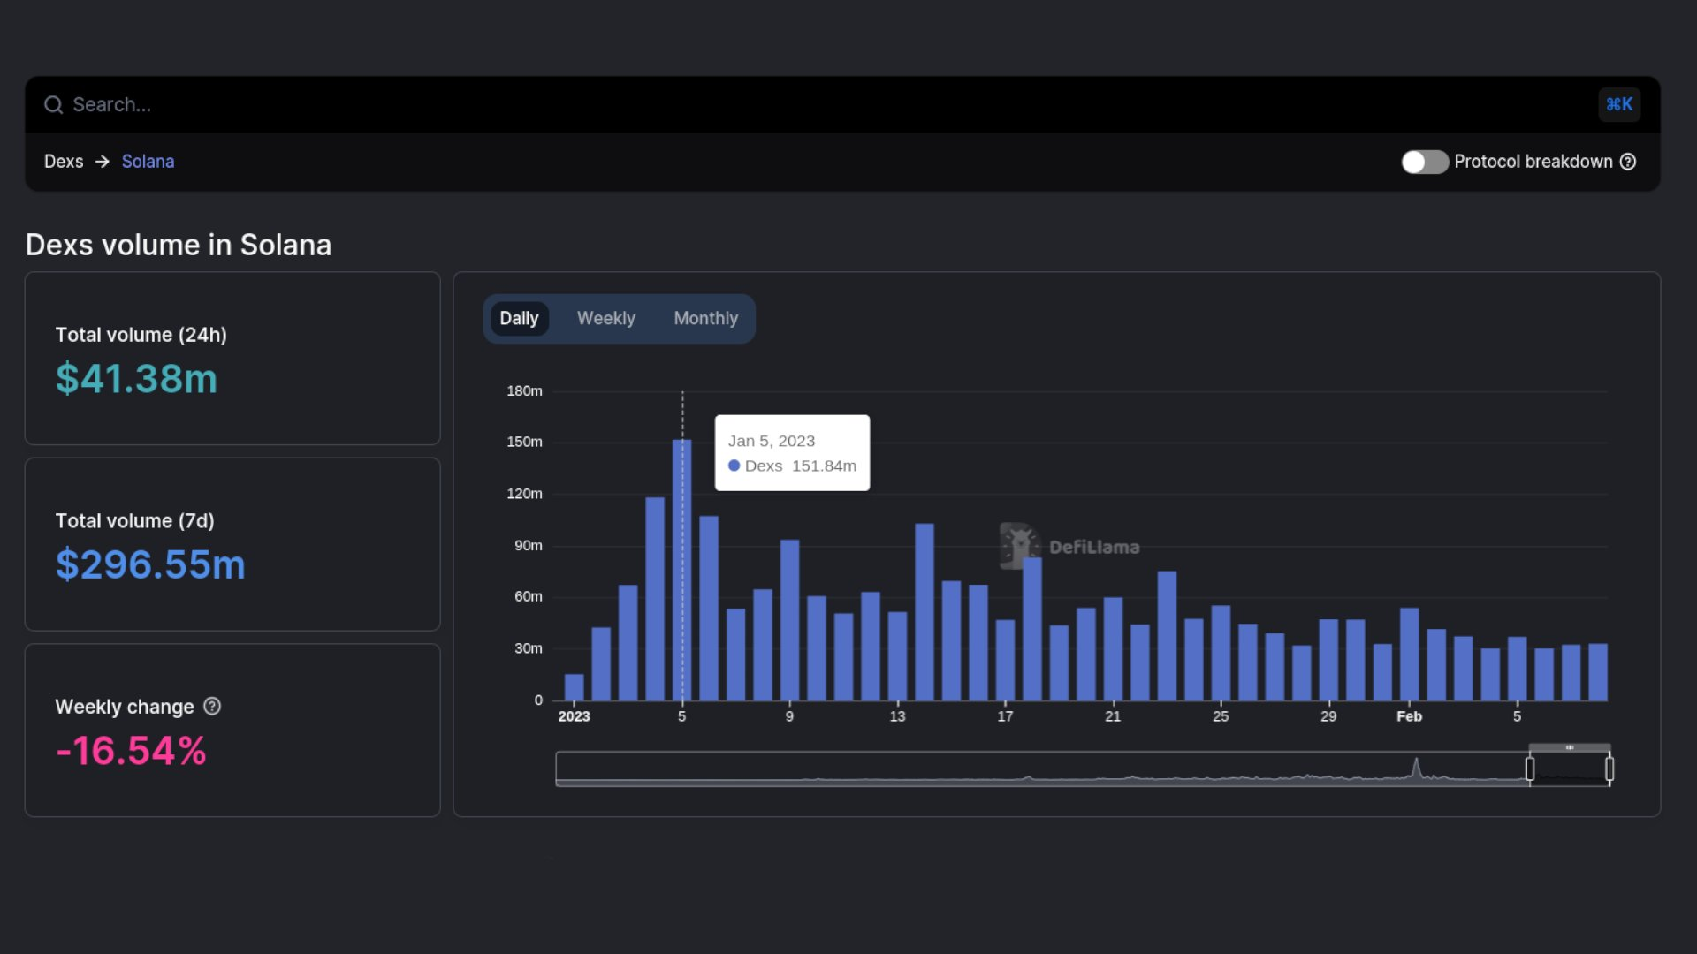Click the search magnifier icon
The image size is (1697, 954).
(x=54, y=105)
